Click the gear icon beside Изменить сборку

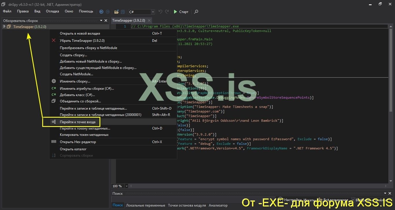point(53,81)
